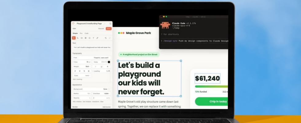This screenshot has width=301, height=123.
Task: Click the Z index field
Action: pyautogui.click(x=102, y=98)
